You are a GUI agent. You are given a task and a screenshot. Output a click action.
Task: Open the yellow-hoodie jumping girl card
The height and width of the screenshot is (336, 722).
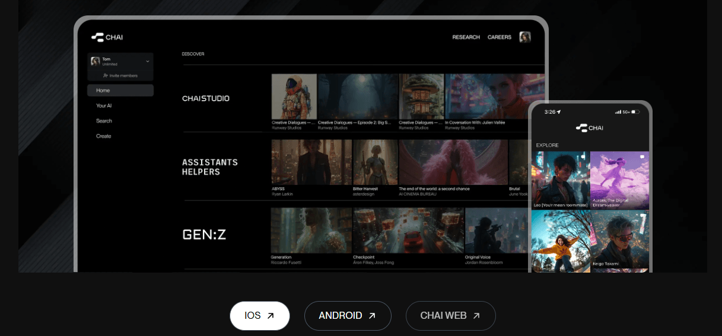[x=561, y=241]
